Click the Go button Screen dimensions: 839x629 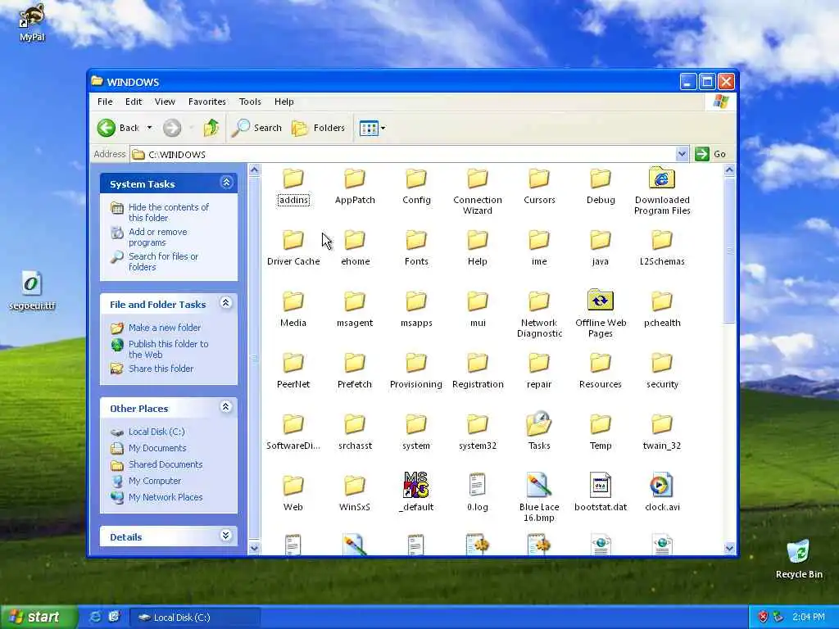710,154
